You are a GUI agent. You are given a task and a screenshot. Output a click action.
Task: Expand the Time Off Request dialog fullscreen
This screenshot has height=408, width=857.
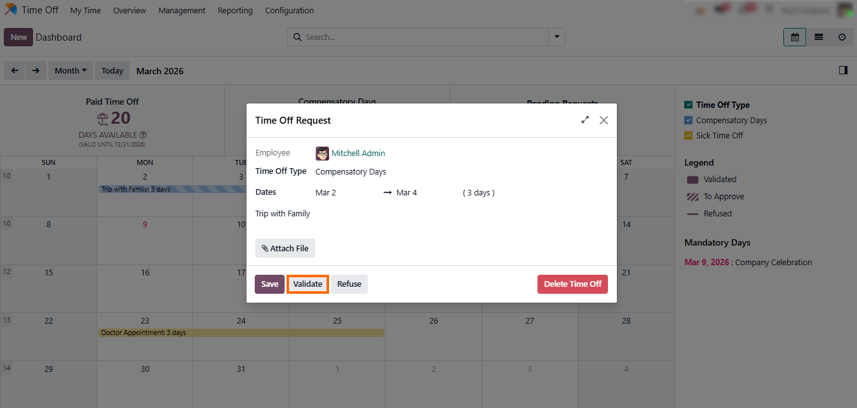coord(585,120)
